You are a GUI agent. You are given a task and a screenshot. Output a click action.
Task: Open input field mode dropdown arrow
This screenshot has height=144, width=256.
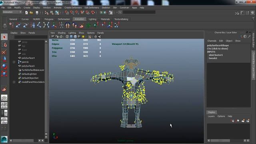pyautogui.click(x=117, y=12)
